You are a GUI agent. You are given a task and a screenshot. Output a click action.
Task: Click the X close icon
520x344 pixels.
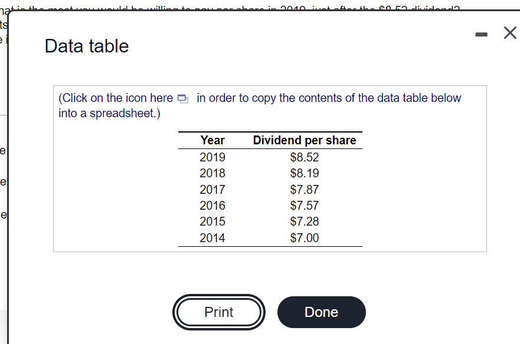tap(510, 33)
